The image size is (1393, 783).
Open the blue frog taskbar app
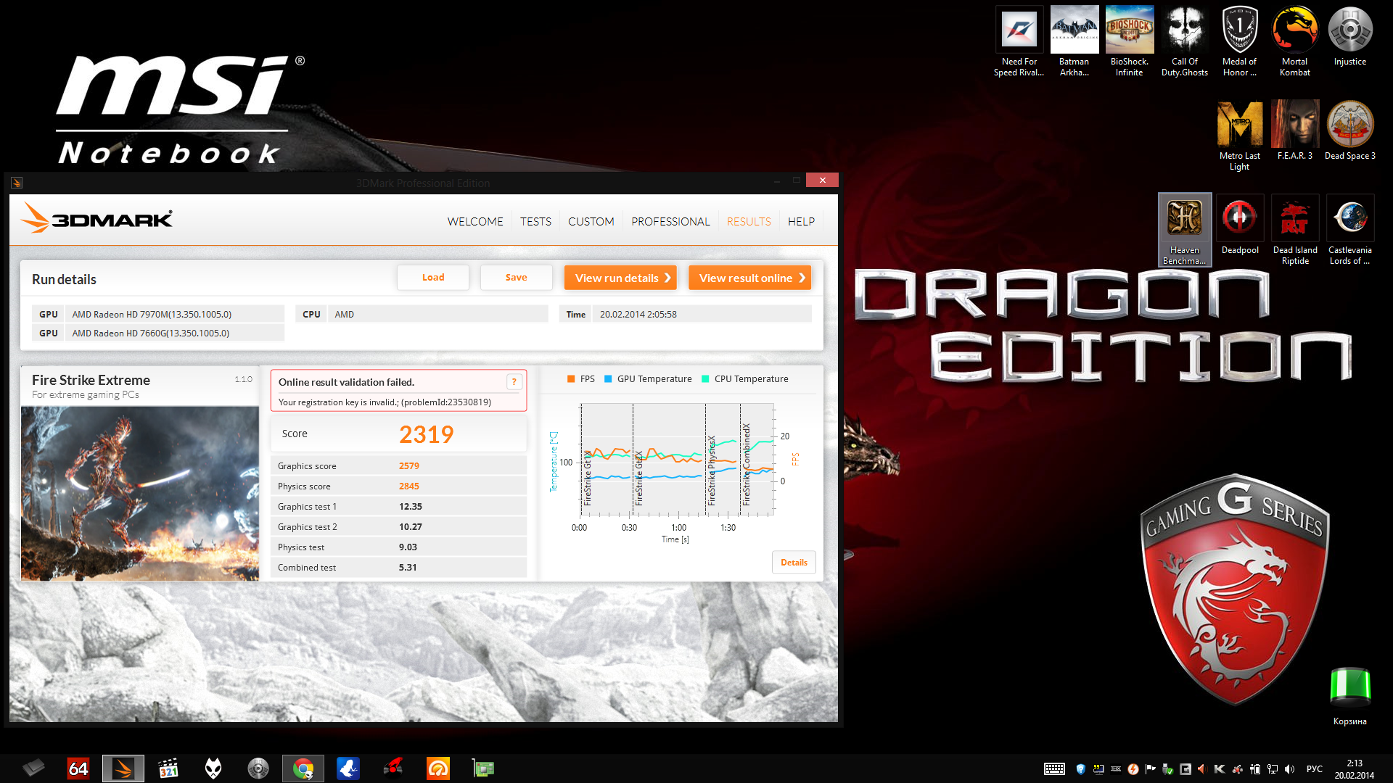[x=348, y=768]
